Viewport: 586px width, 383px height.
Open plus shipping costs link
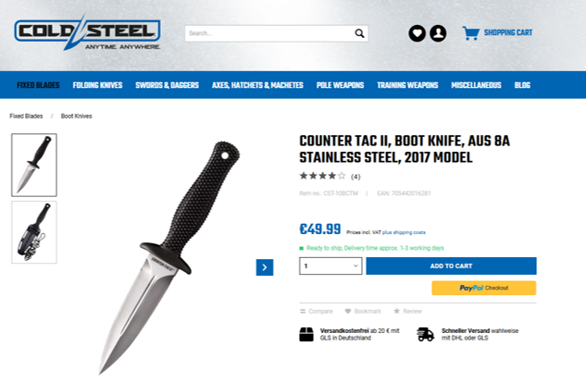404,232
